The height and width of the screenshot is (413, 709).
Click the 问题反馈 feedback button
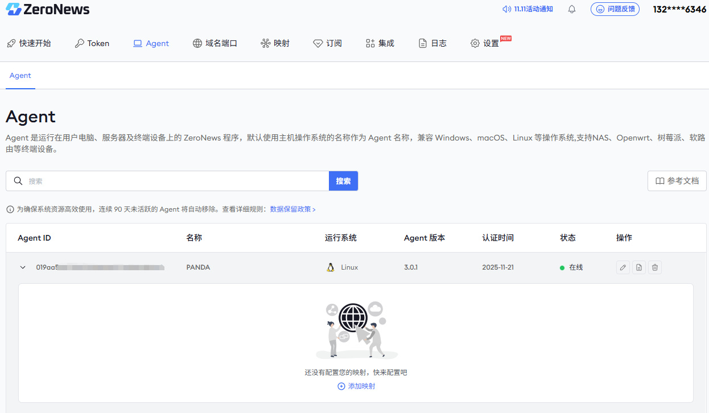(x=615, y=9)
